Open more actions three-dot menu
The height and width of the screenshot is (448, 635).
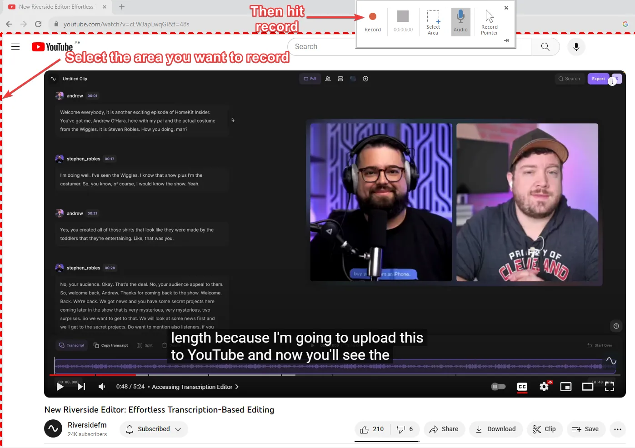(618, 429)
